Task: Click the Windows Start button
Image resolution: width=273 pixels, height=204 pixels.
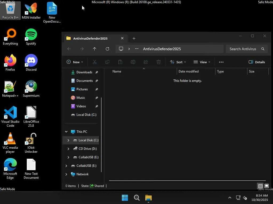Action: 125,198
